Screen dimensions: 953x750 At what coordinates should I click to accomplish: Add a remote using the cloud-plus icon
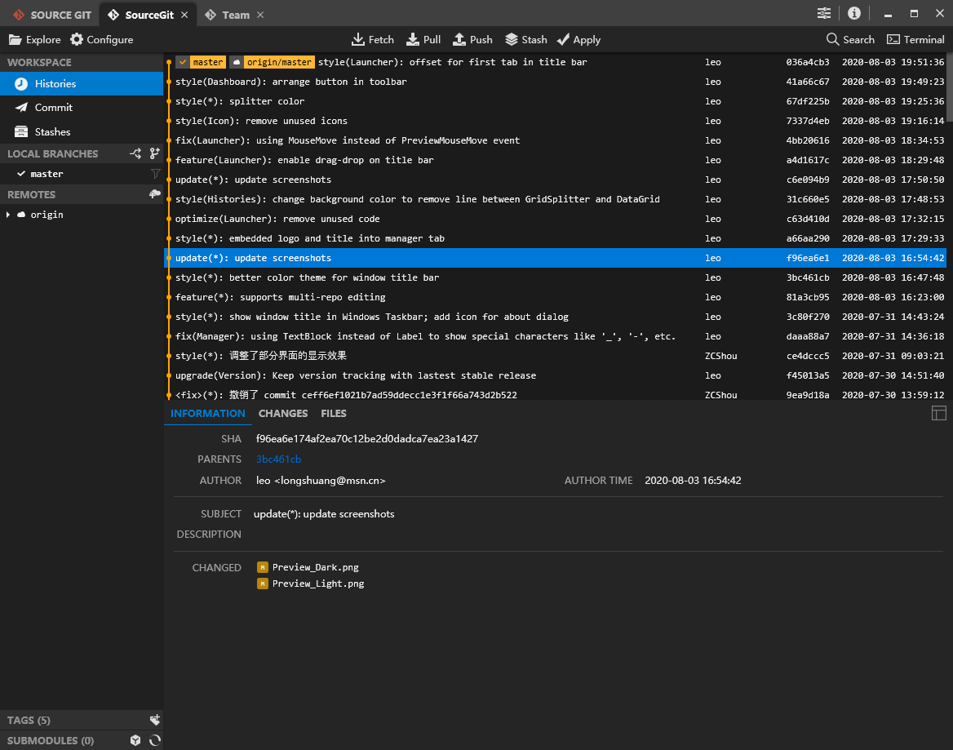(154, 194)
